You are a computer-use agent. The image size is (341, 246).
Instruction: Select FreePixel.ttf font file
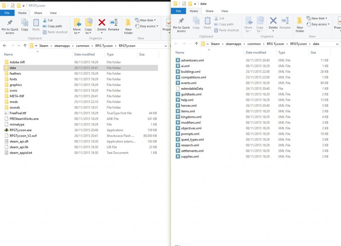[x=18, y=113]
